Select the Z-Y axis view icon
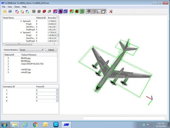Screen dimensions: 170x128 [x=28, y=12]
